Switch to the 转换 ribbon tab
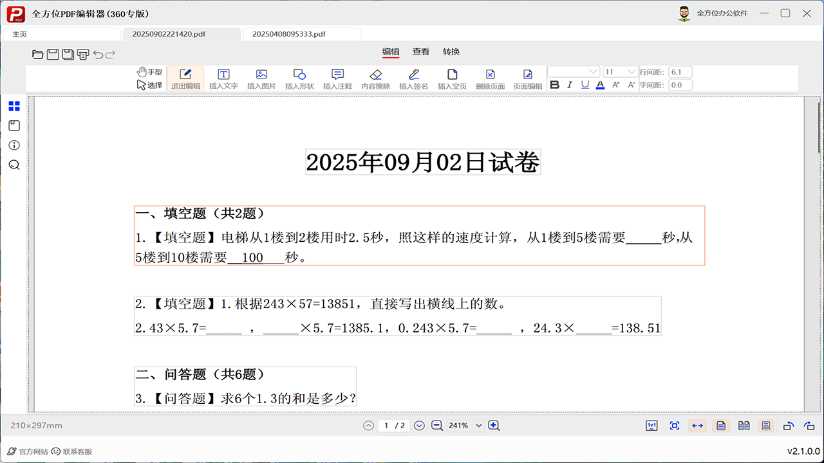The height and width of the screenshot is (463, 824). click(x=451, y=51)
